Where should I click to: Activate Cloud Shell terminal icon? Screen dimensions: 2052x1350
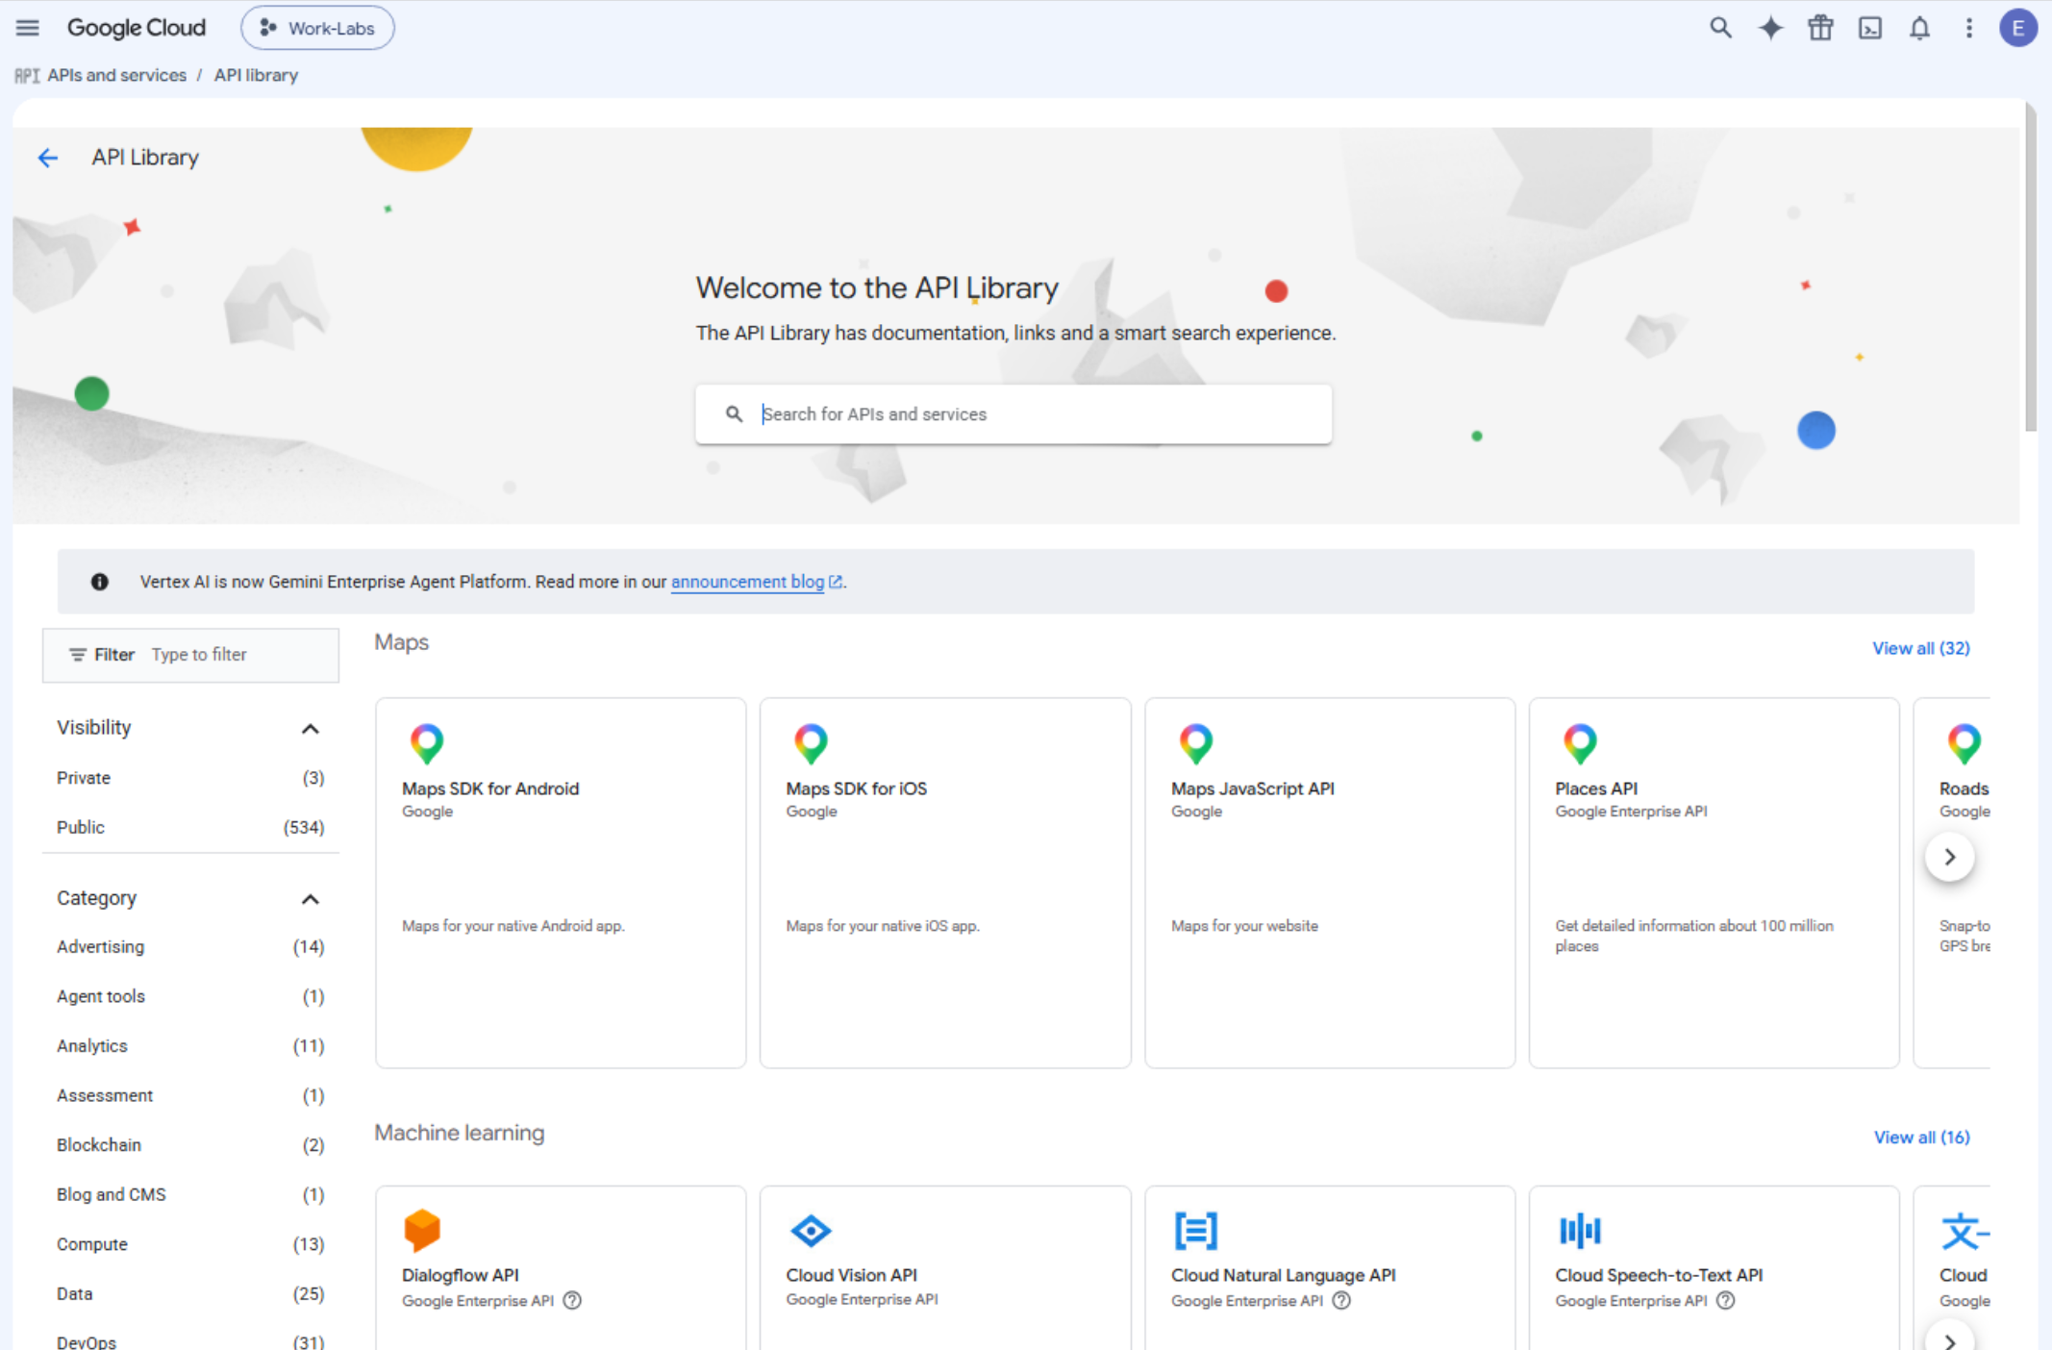tap(1870, 28)
